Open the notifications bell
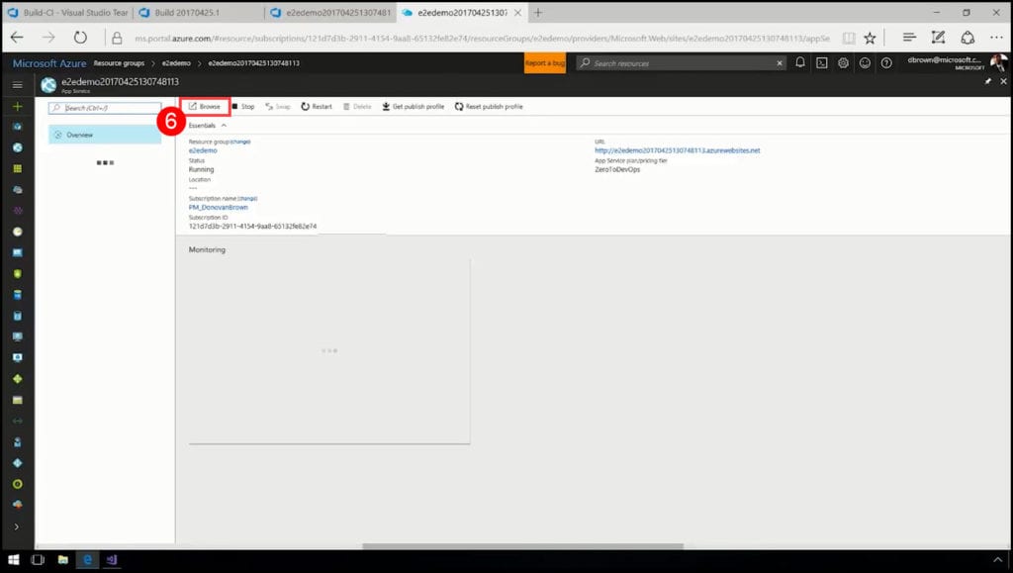The image size is (1013, 573). click(x=799, y=62)
